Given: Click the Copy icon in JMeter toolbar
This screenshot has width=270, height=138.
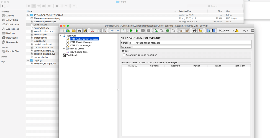Looking at the screenshot, I should click(x=99, y=31).
